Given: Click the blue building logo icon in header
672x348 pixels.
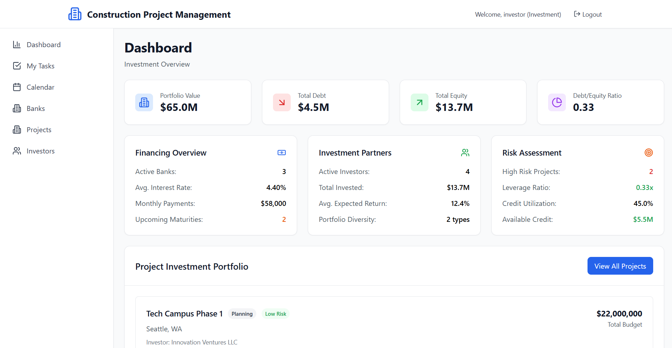Looking at the screenshot, I should [x=75, y=14].
